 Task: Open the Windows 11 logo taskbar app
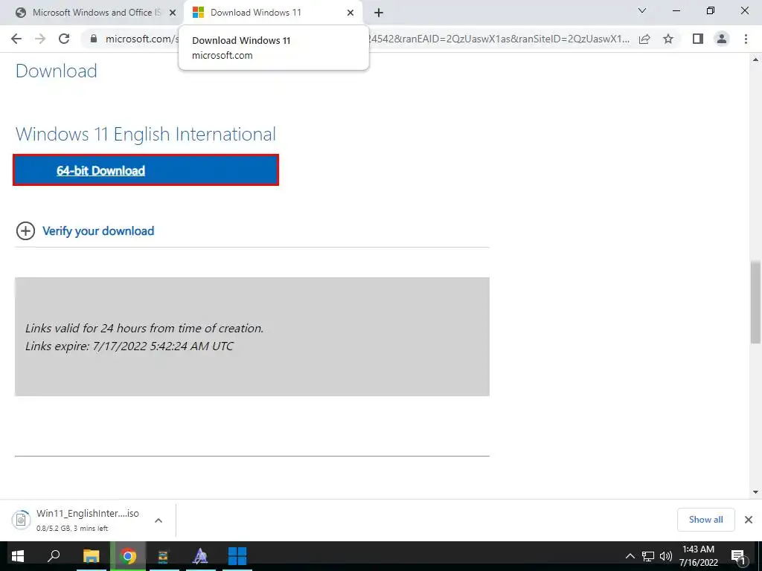pos(237,556)
